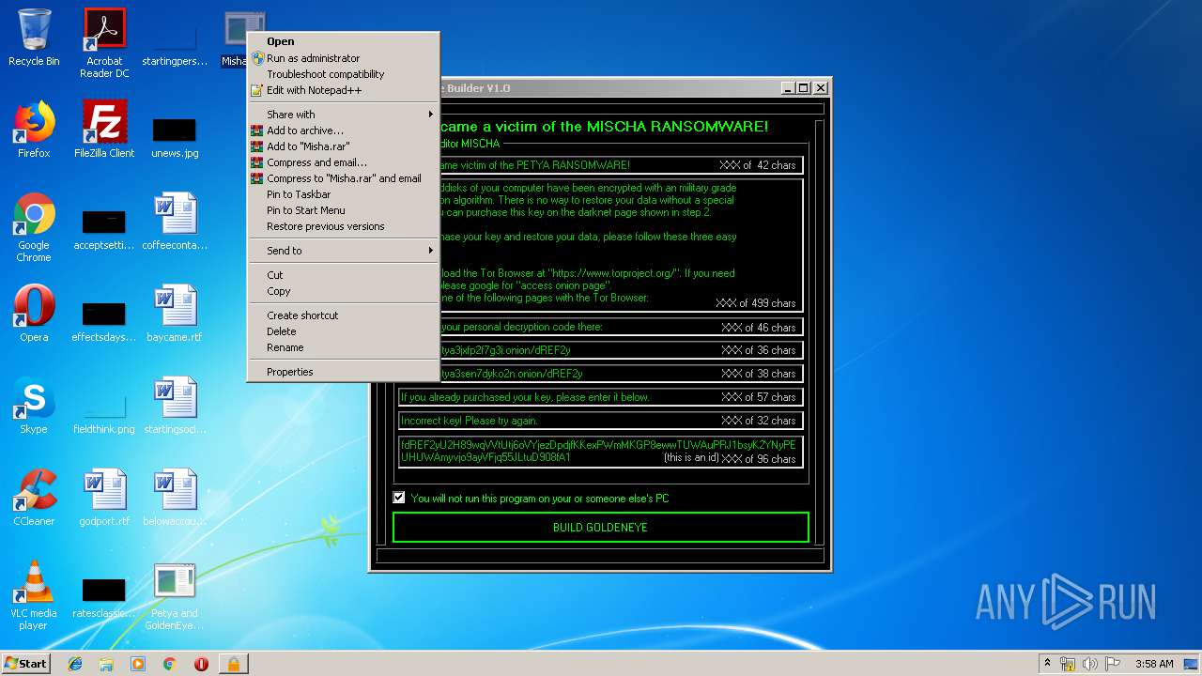Choose Compress to "Misha.rar" and email
This screenshot has height=676, width=1202.
(343, 178)
